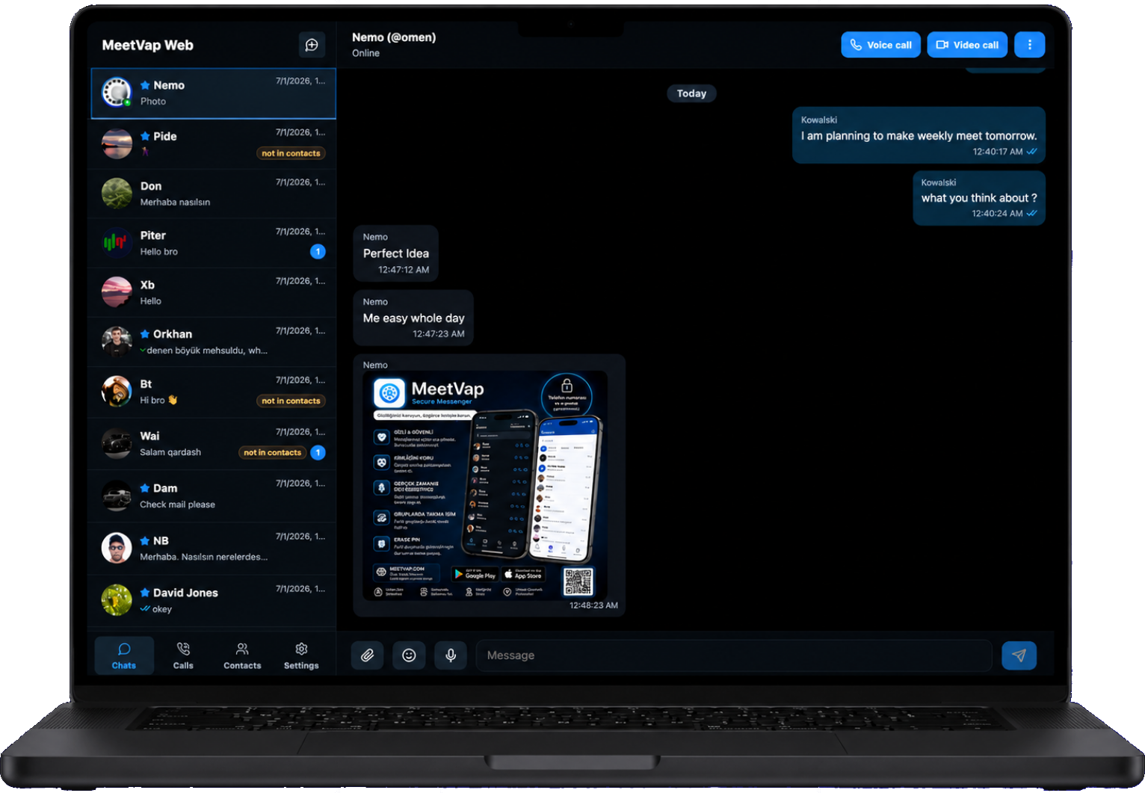Open the emoji picker
Screen dimensions: 1145x793
tap(409, 655)
